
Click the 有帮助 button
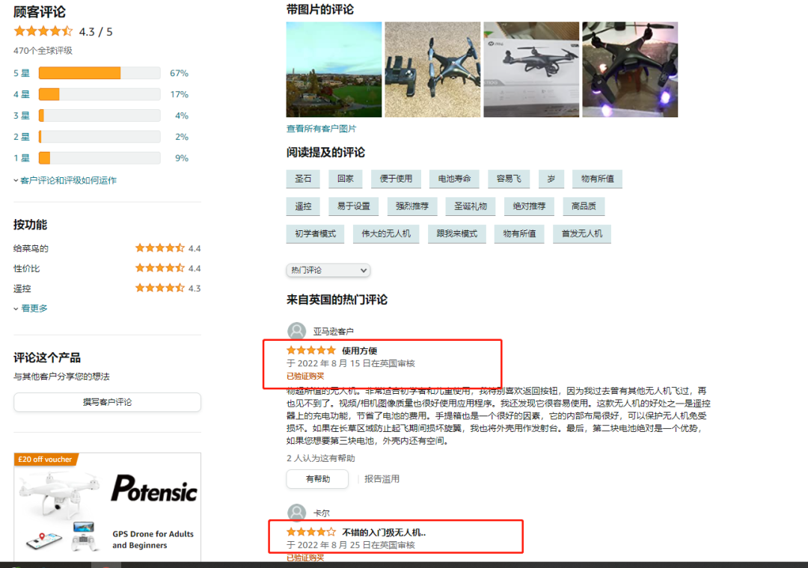point(317,479)
